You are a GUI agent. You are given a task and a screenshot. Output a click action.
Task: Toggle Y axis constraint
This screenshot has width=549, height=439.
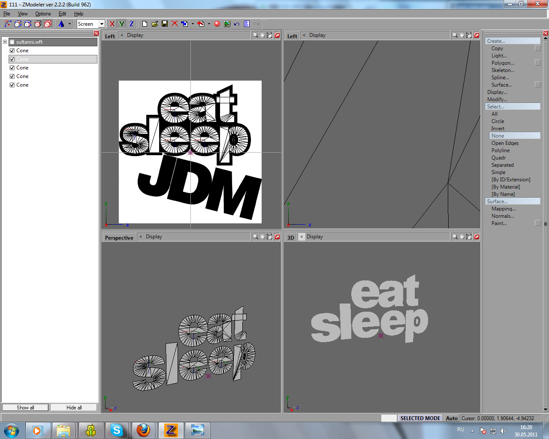[121, 24]
